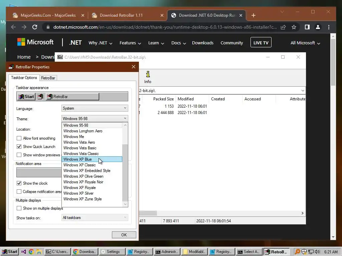This screenshot has height=256, width=342.
Task: Switch to the Select A... command prompt taskbar button
Action: coord(249,252)
